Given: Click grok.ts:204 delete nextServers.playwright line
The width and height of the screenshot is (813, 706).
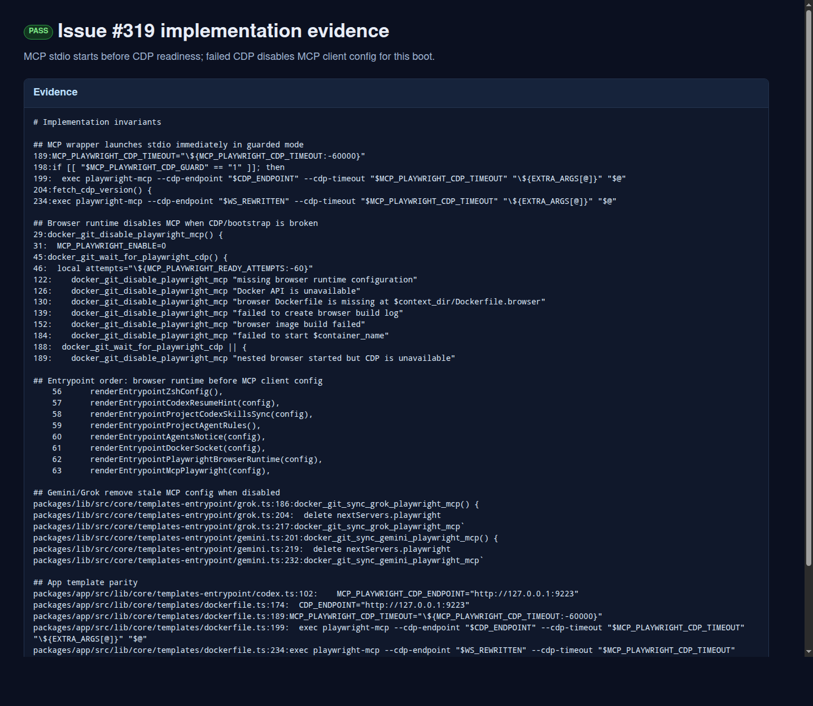Looking at the screenshot, I should point(237,516).
